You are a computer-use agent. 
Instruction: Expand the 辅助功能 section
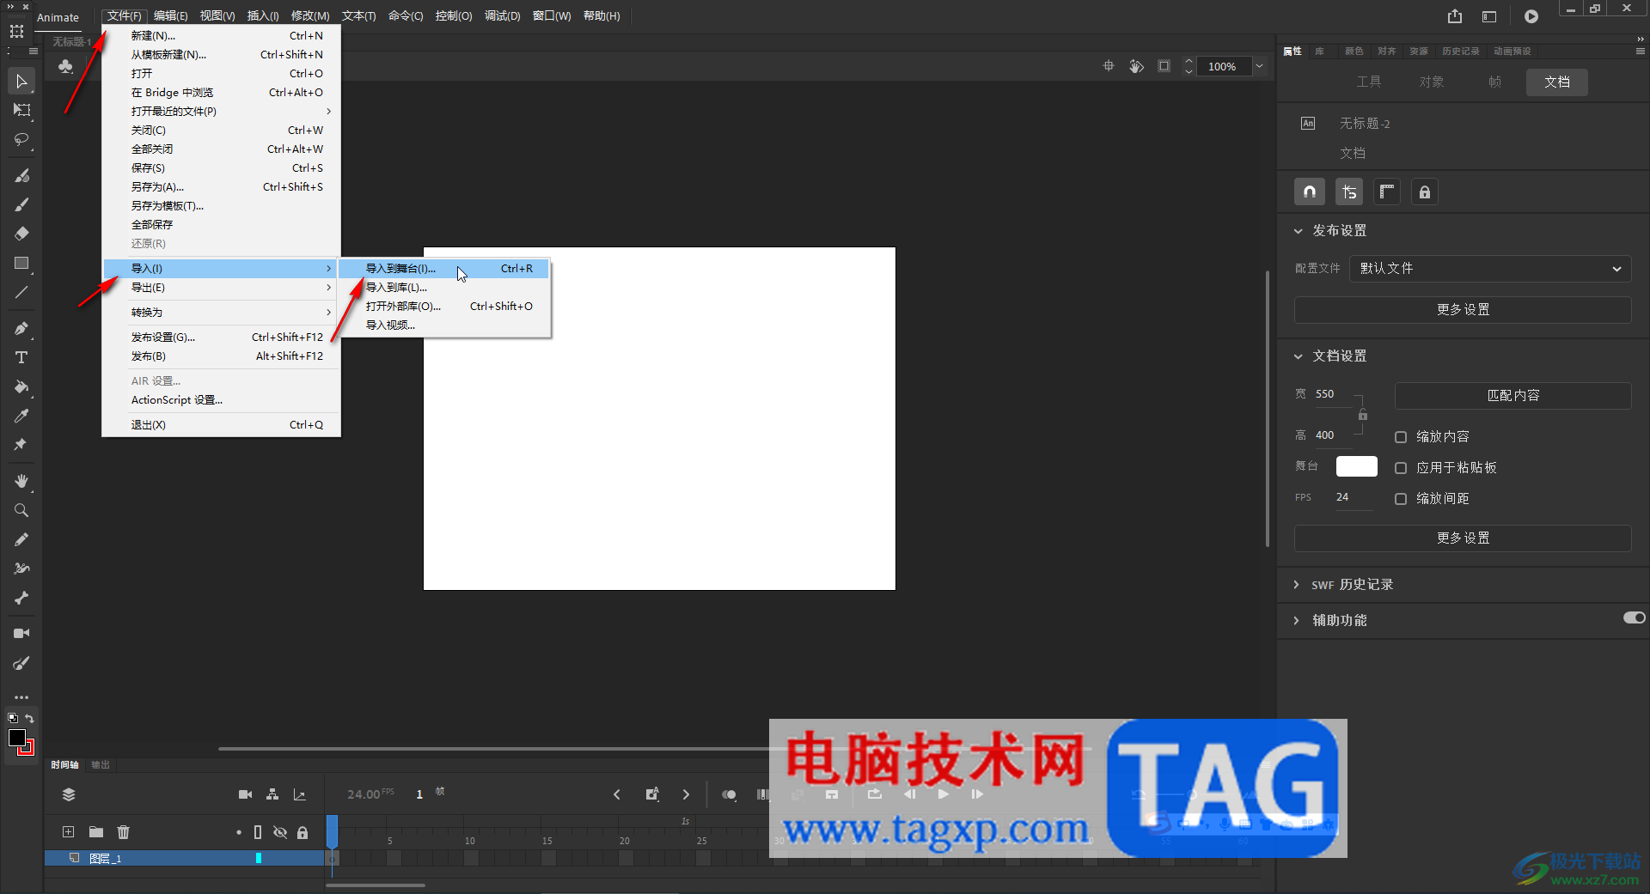click(x=1297, y=621)
